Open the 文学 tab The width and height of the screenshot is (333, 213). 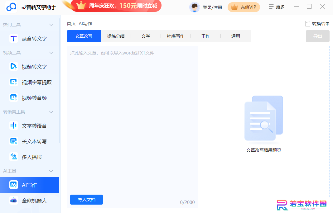point(146,36)
